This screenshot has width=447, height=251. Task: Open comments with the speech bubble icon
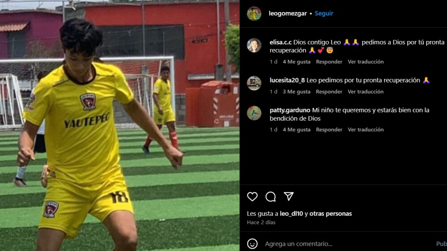pyautogui.click(x=270, y=197)
